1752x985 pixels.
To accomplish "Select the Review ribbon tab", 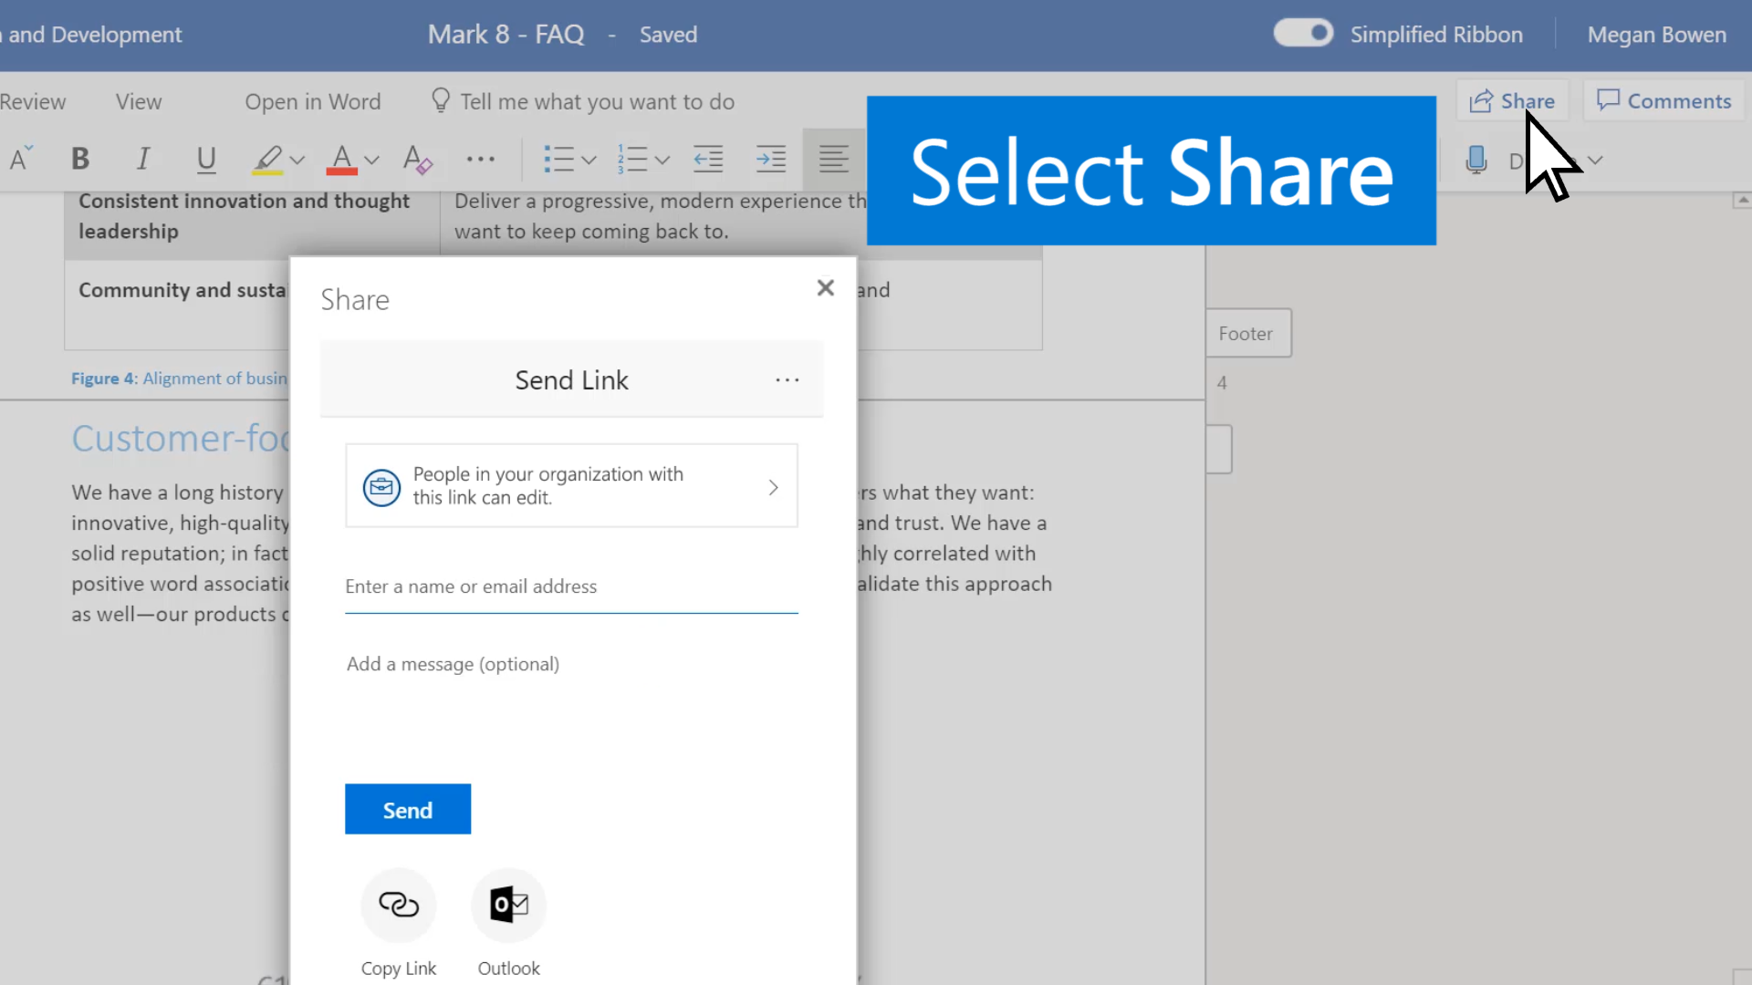I will 33,101.
